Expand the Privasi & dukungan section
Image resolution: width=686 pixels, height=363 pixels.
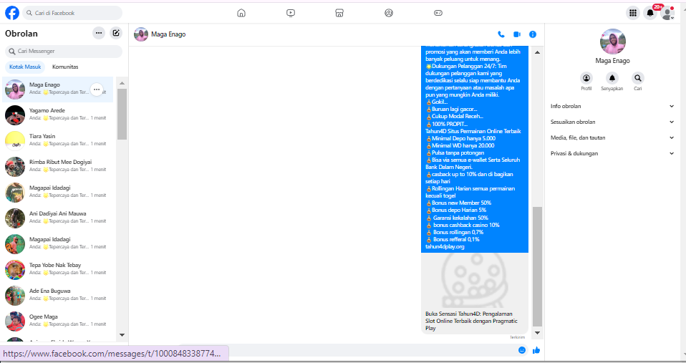612,153
